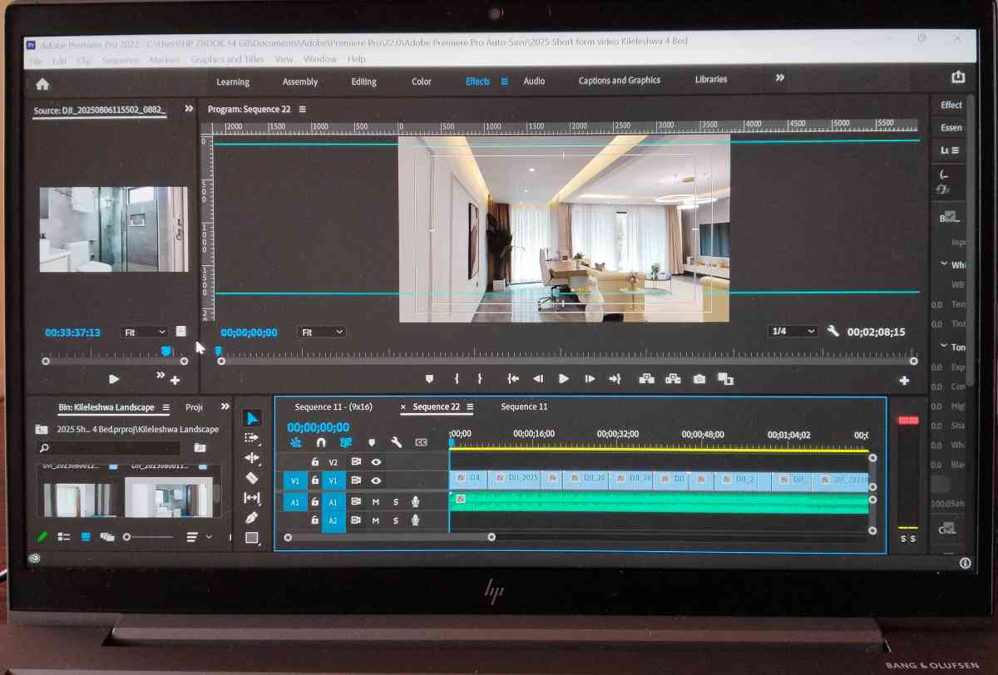This screenshot has height=675, width=998.
Task: Switch to the Color workspace tab
Action: (422, 81)
